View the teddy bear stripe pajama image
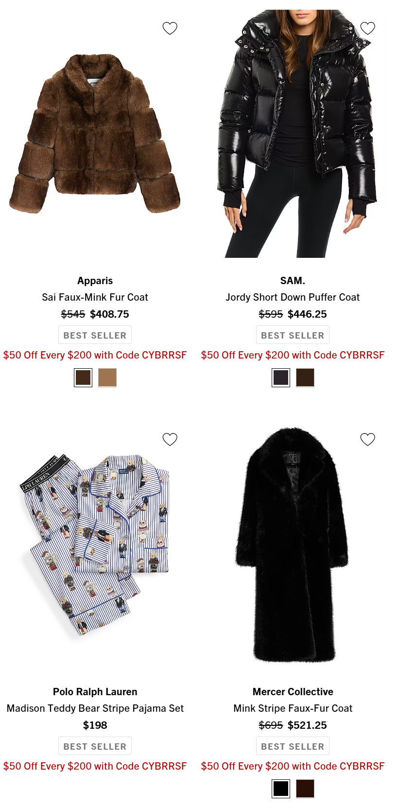The image size is (398, 810). pos(95,545)
